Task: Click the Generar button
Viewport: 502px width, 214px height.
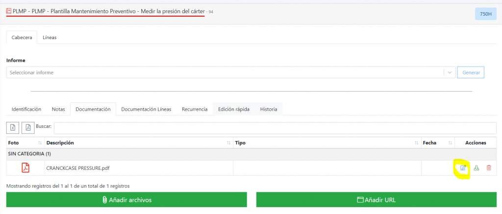Action: (471, 72)
